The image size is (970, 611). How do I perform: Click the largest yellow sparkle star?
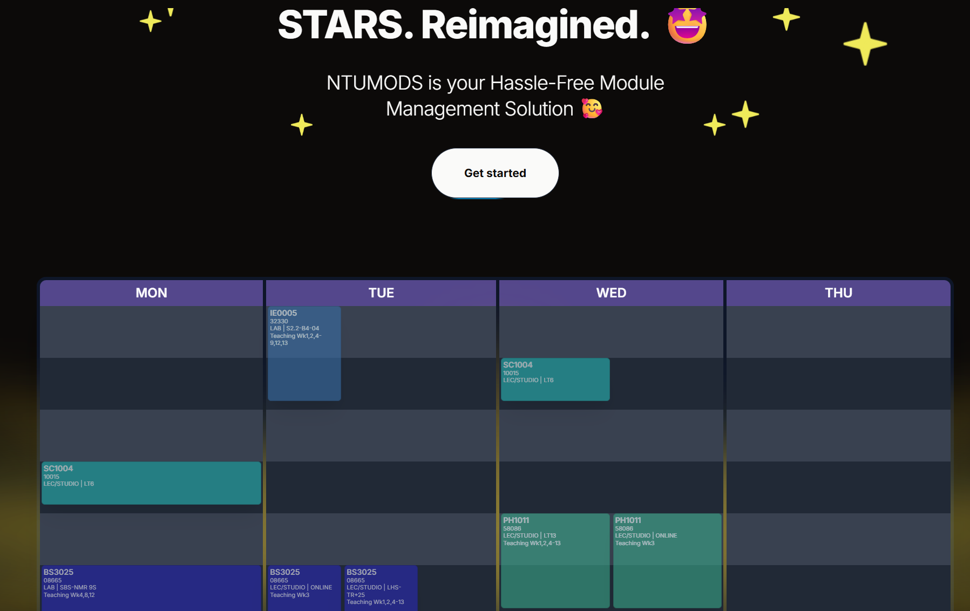(x=865, y=44)
